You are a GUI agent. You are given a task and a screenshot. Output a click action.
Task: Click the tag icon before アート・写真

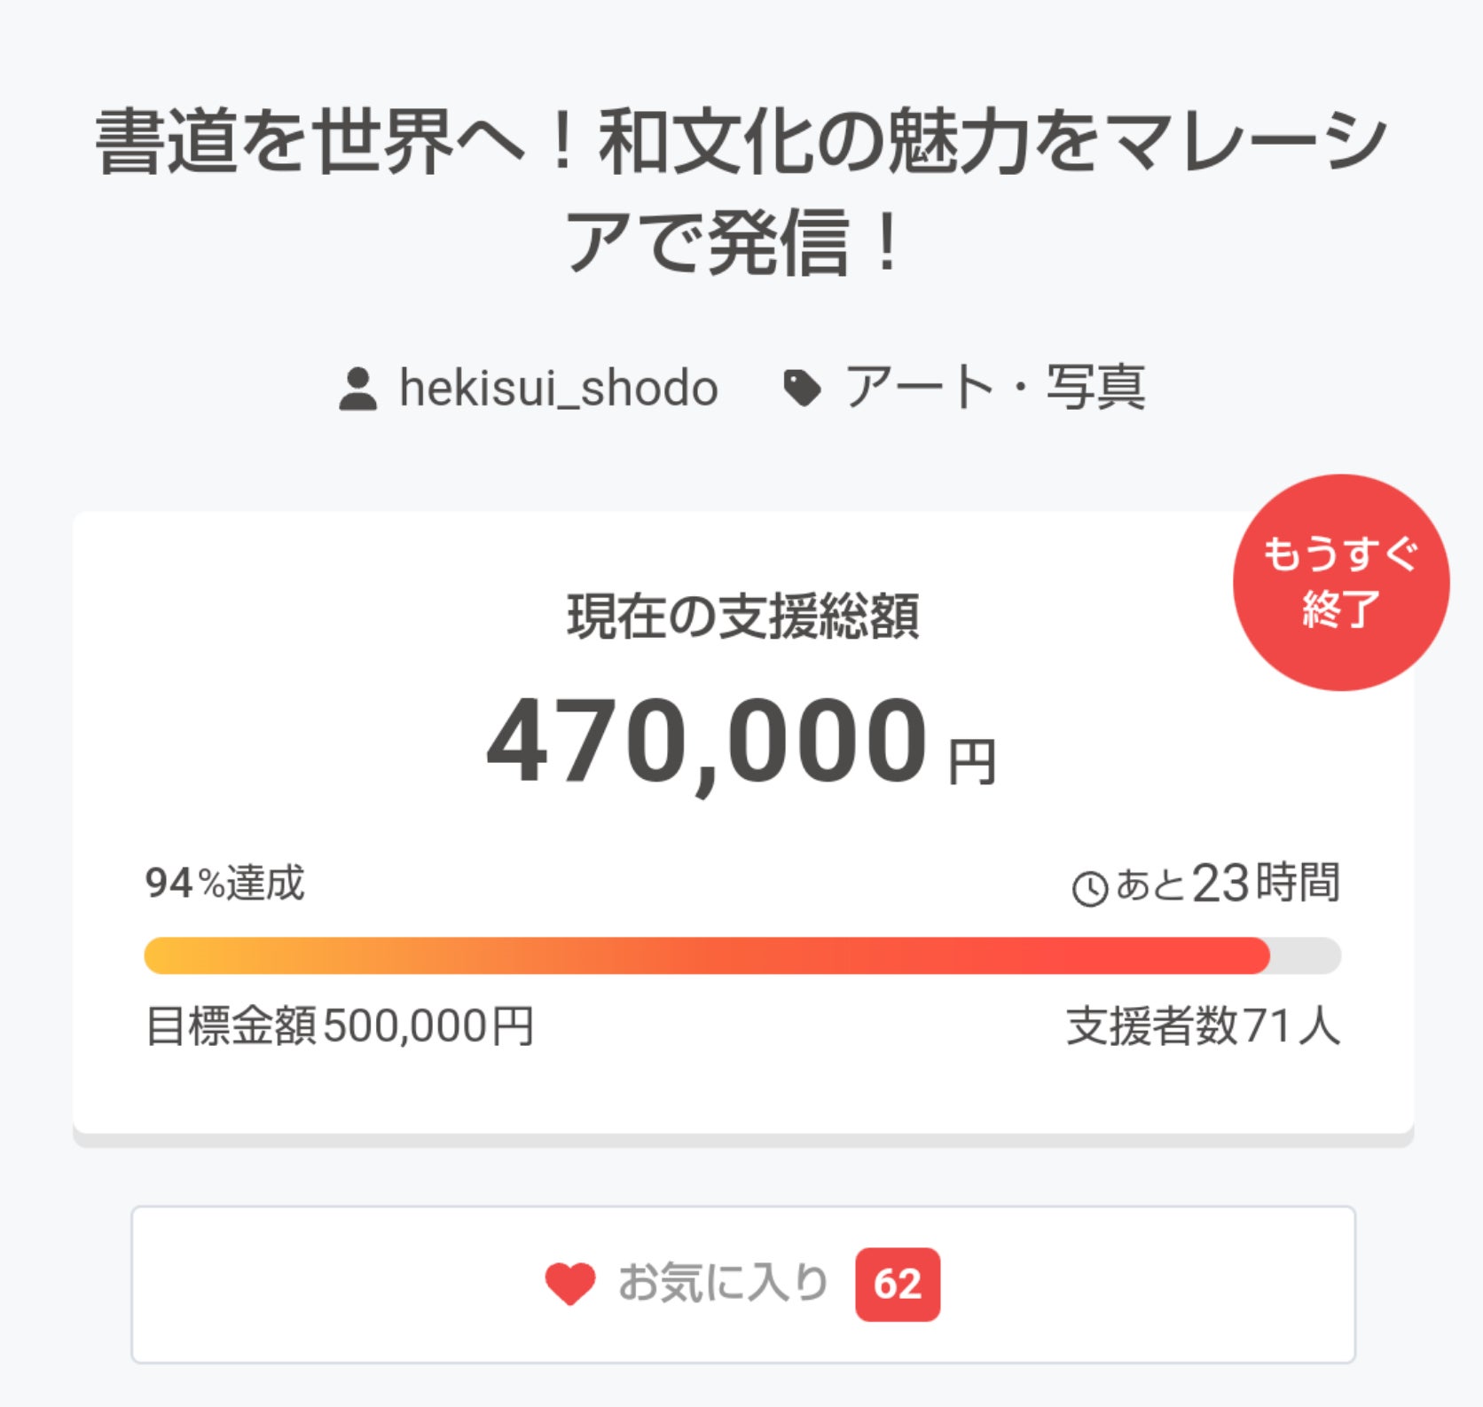click(x=802, y=389)
